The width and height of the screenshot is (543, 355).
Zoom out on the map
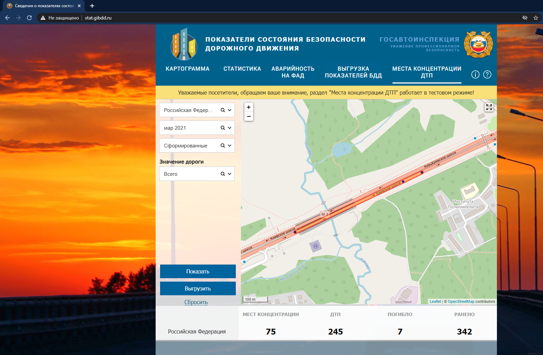(249, 116)
